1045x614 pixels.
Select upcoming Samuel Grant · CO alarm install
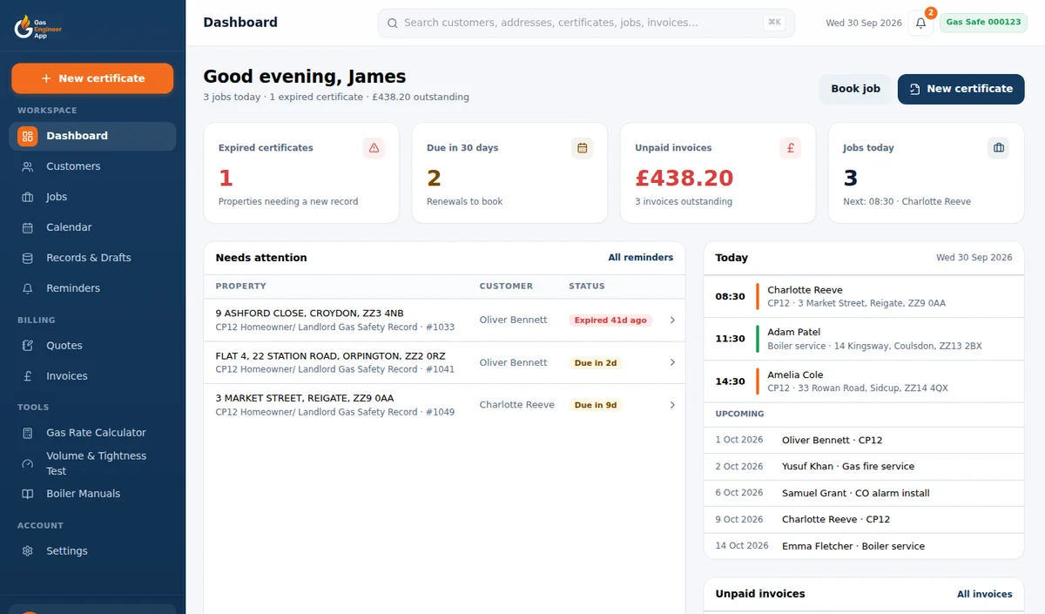[864, 493]
